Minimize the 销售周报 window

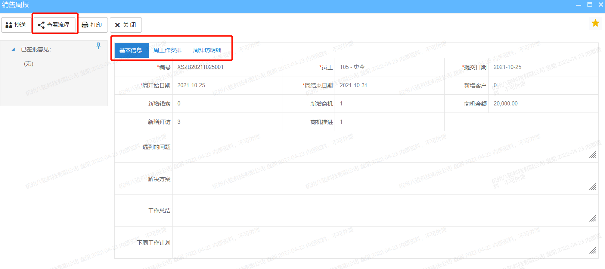(x=578, y=5)
